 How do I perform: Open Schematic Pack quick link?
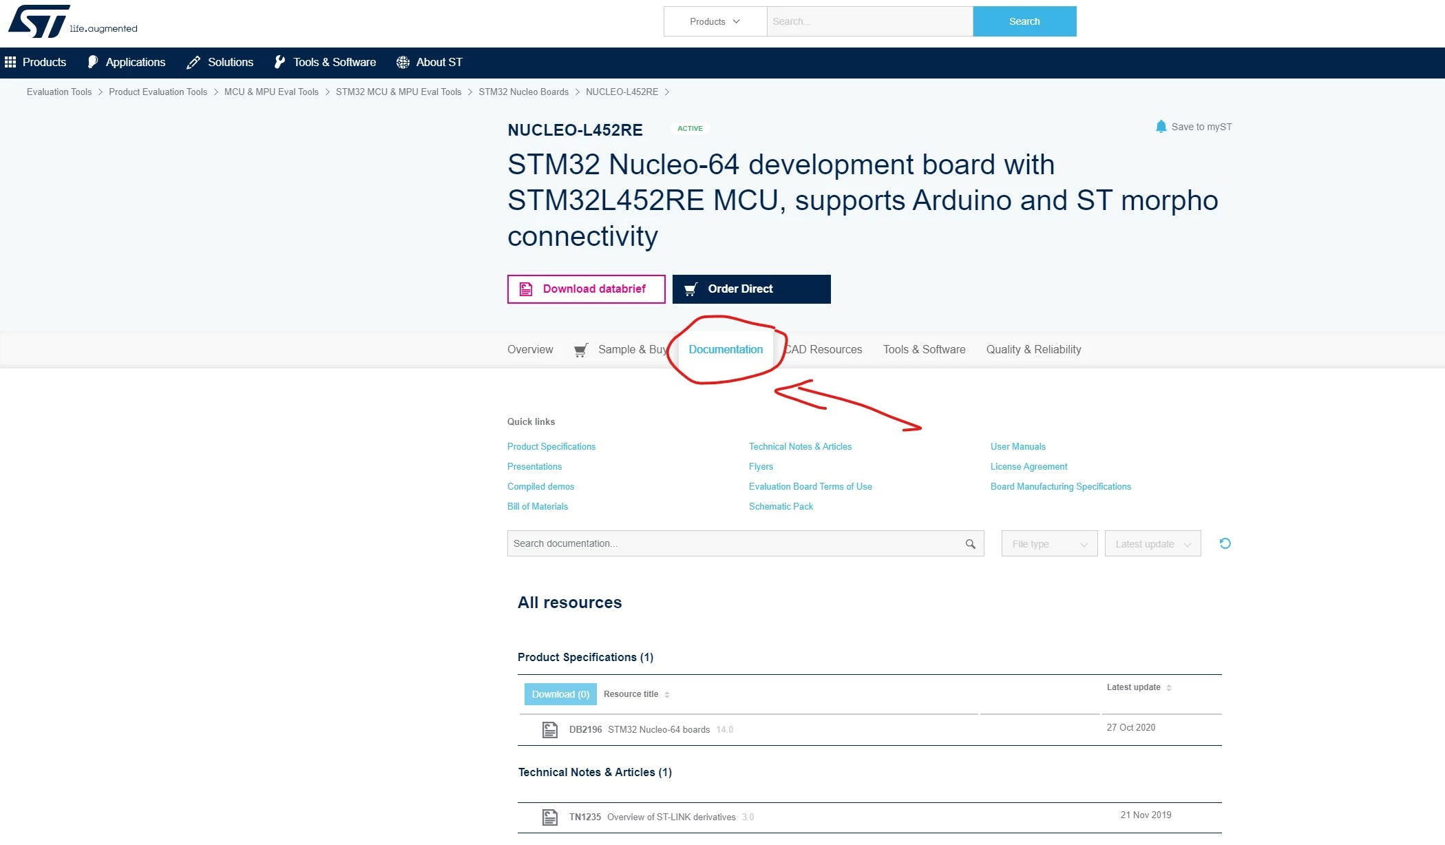click(781, 507)
